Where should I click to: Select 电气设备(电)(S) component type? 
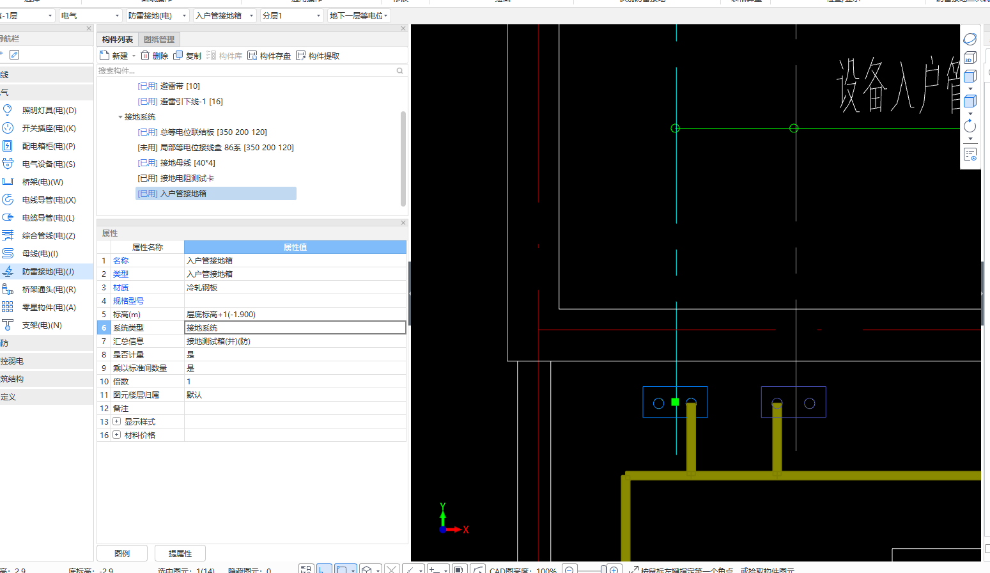[x=47, y=164]
